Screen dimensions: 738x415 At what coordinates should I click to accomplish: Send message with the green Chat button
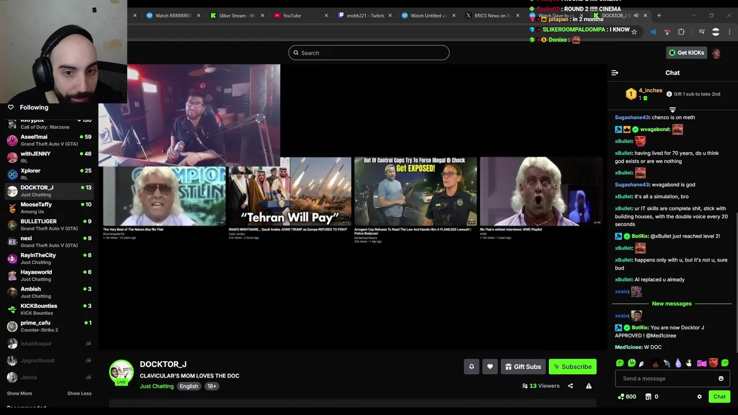[x=719, y=397]
